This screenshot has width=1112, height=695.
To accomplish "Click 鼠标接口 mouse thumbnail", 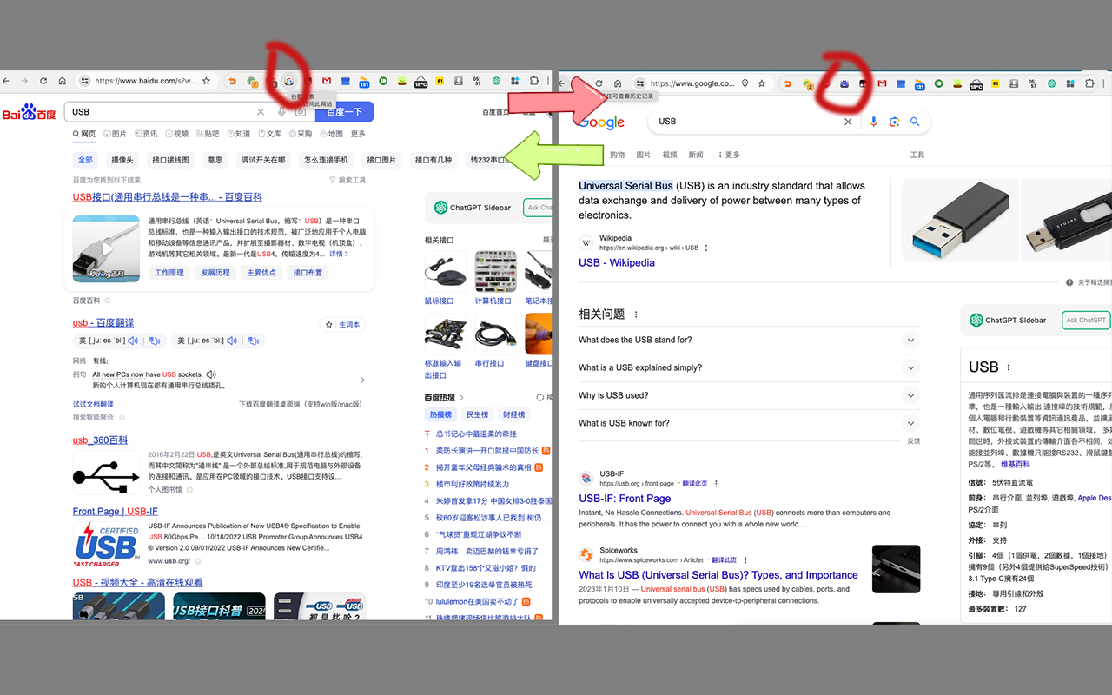I will tap(445, 272).
